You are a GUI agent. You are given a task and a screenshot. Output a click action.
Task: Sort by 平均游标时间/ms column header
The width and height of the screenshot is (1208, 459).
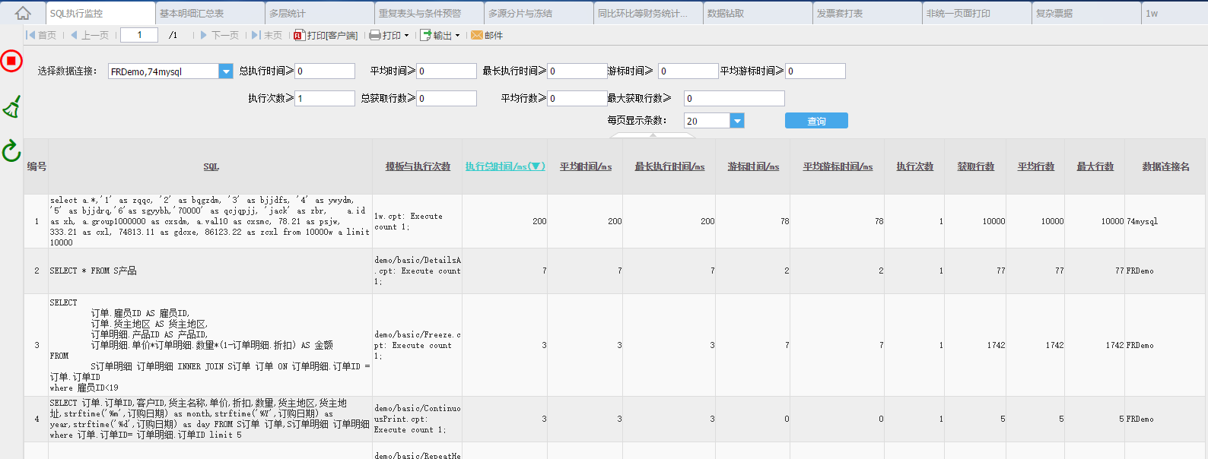tap(838, 166)
